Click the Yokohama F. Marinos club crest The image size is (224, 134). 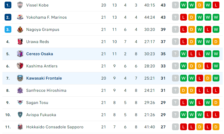(20, 17)
